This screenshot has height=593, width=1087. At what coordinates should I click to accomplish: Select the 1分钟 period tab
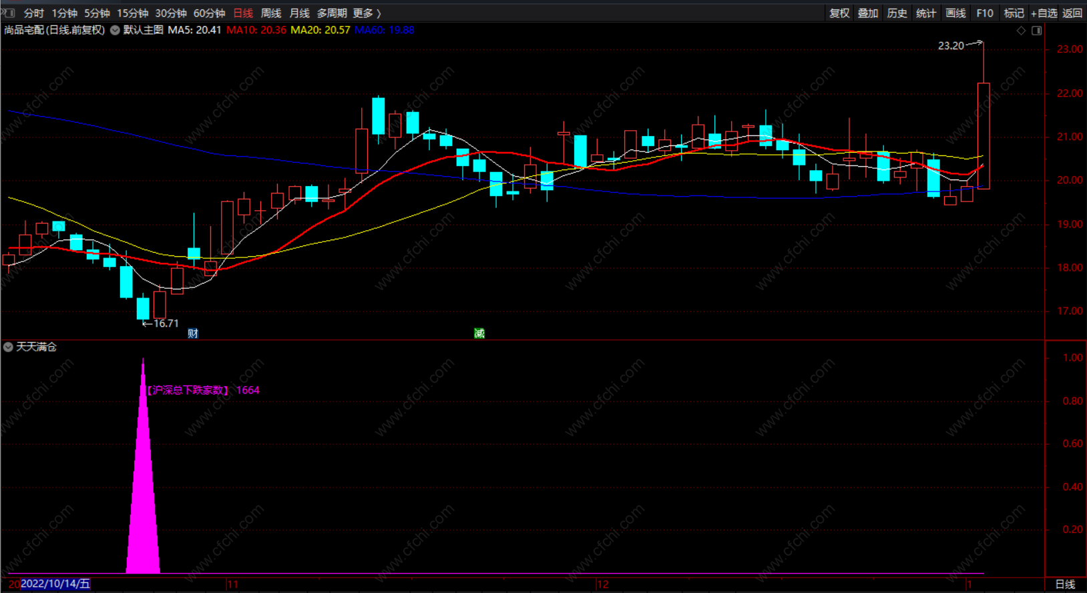[x=65, y=13]
